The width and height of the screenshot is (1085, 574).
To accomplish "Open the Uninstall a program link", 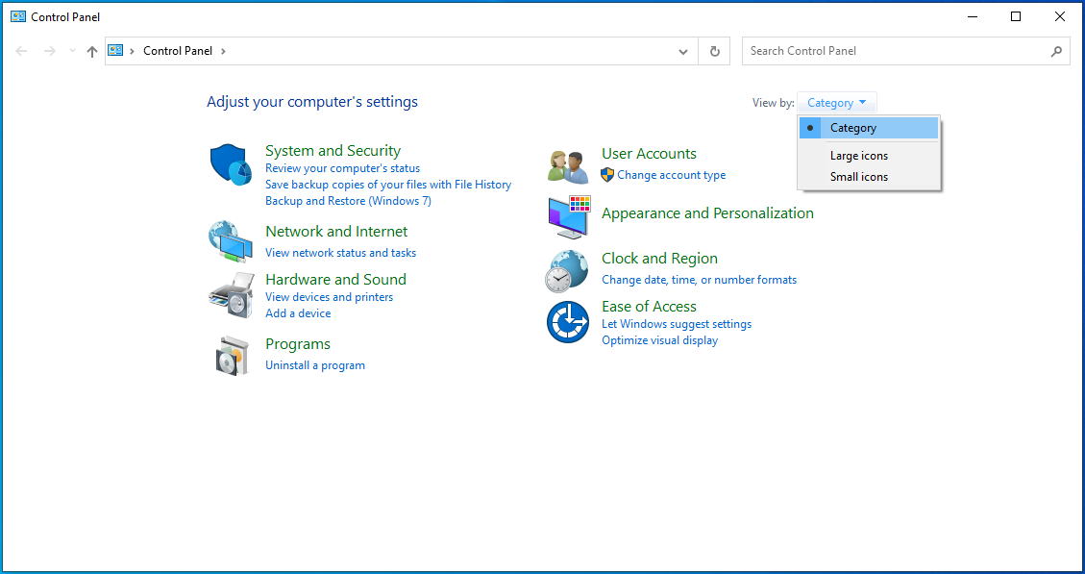I will click(314, 365).
